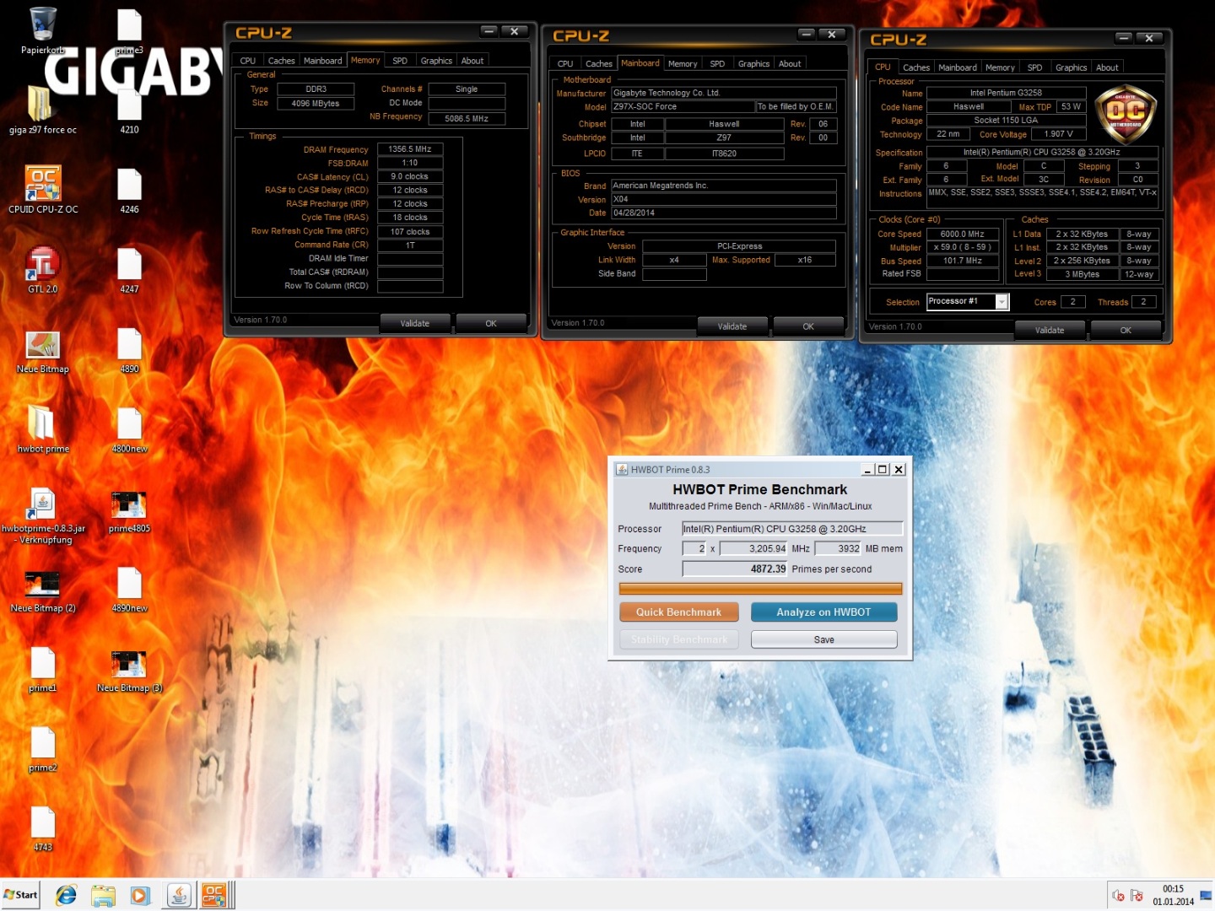Screen dimensions: 1215x911
Task: Select the 4800new file icon
Action: [x=129, y=423]
